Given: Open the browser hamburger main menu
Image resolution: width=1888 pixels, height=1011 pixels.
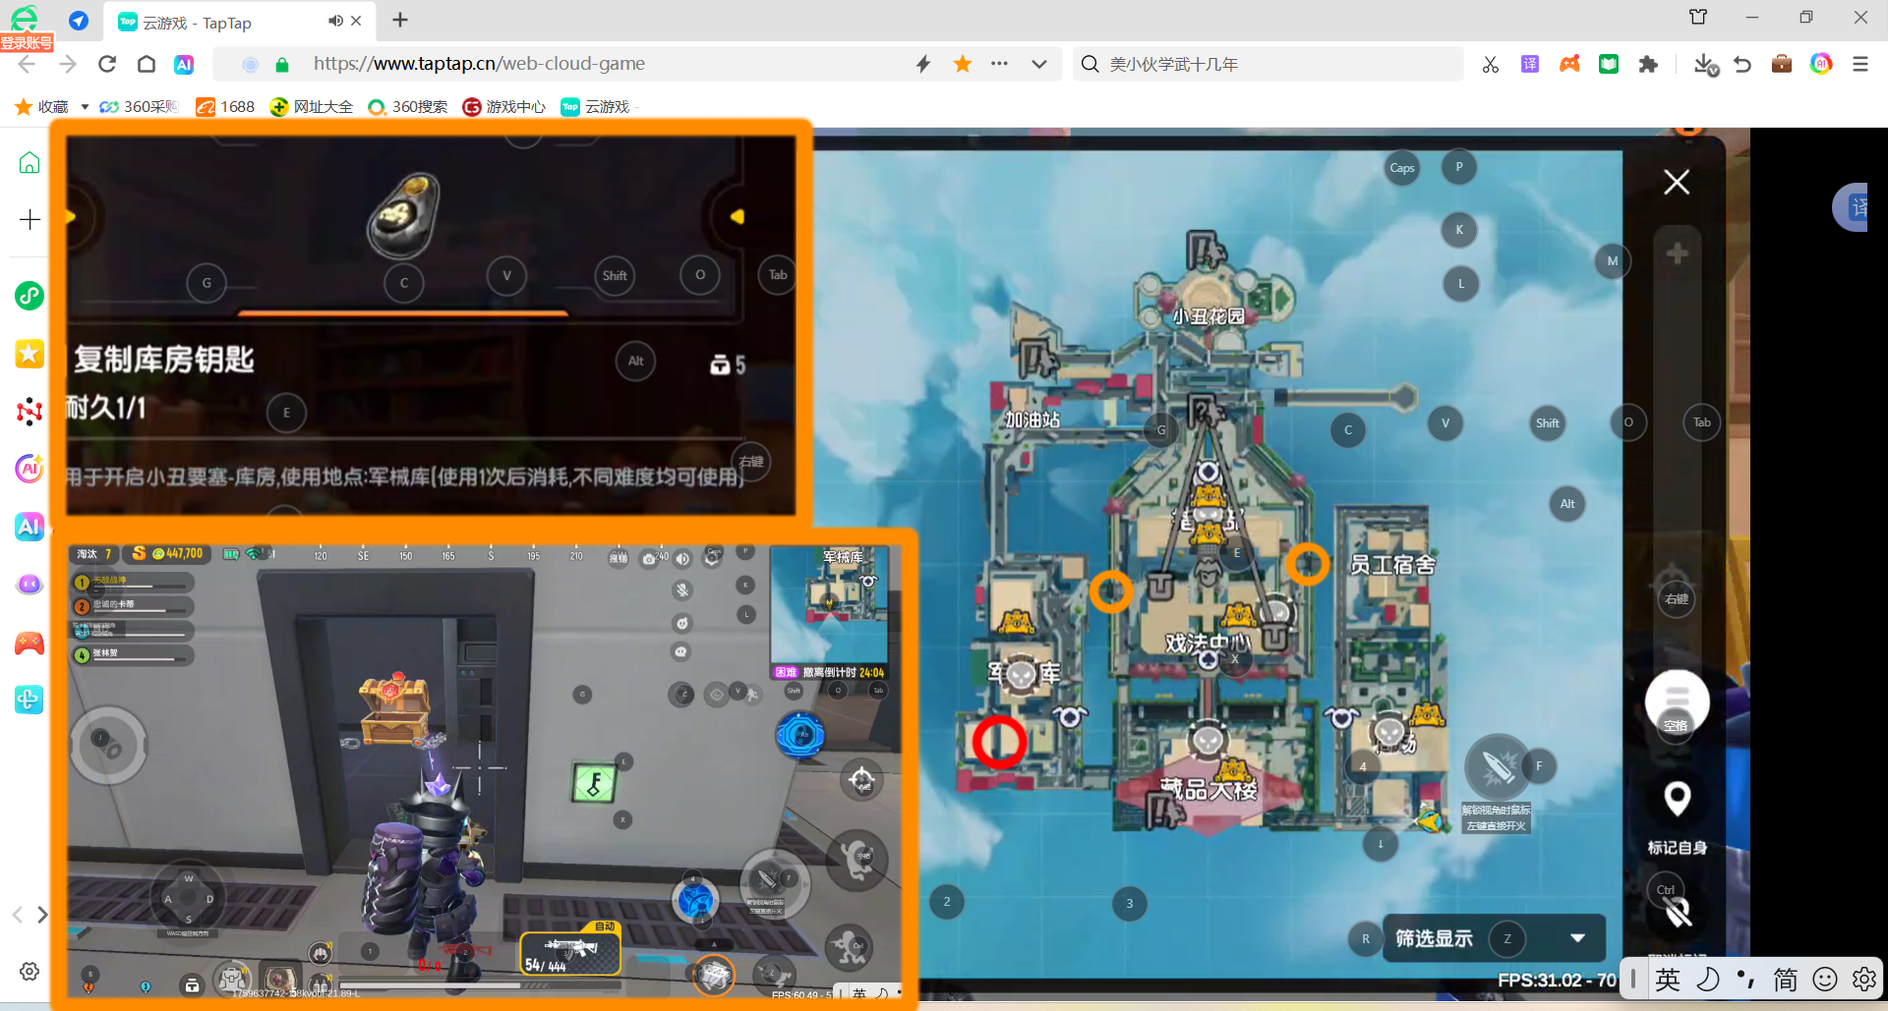Looking at the screenshot, I should pos(1859,65).
